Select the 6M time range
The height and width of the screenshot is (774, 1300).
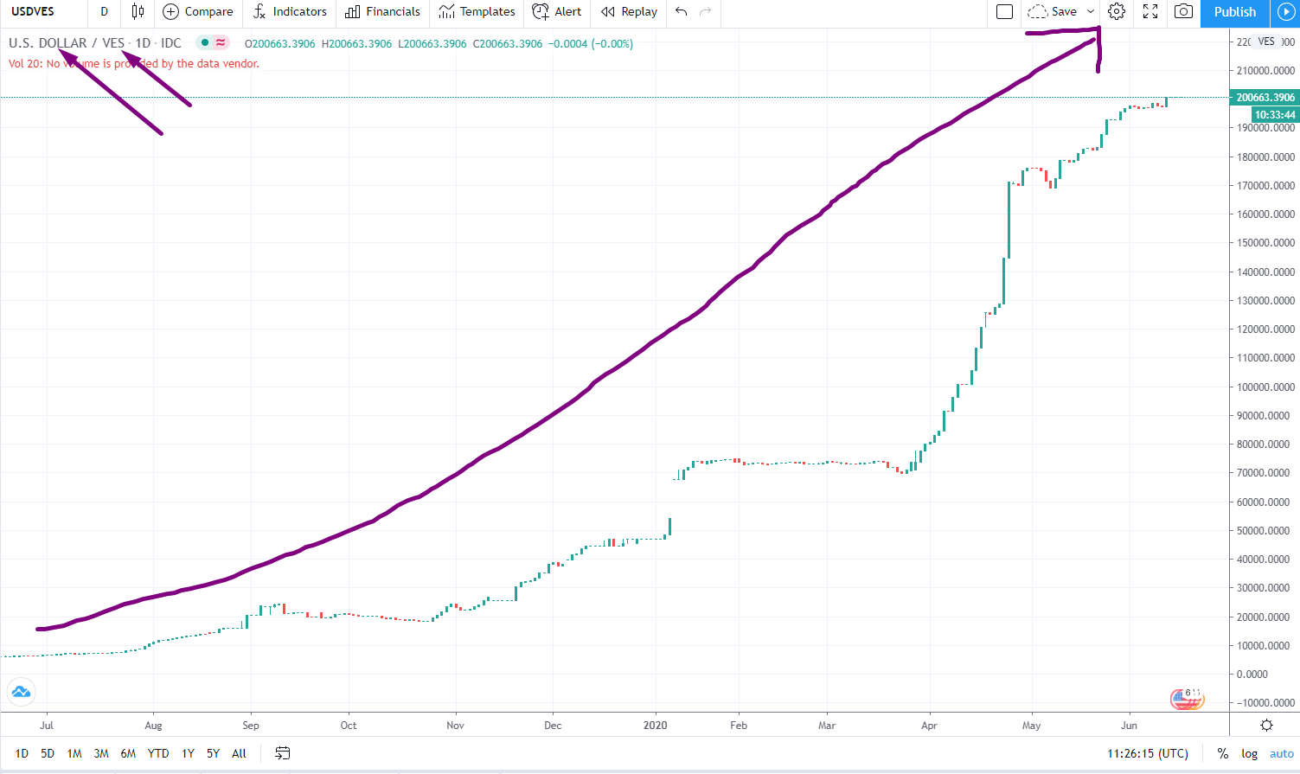click(x=128, y=753)
